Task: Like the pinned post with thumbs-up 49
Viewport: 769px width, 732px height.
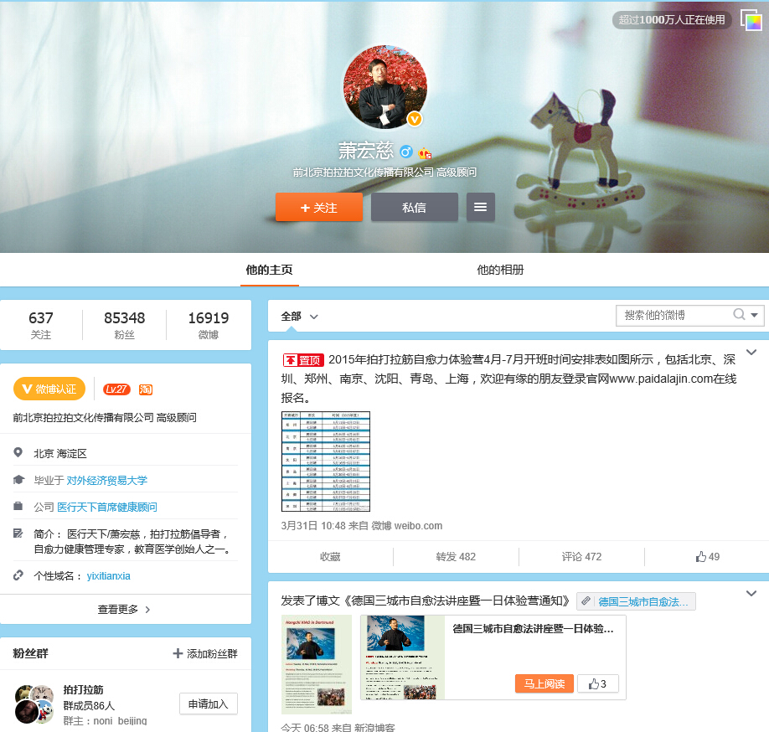Action: click(707, 556)
